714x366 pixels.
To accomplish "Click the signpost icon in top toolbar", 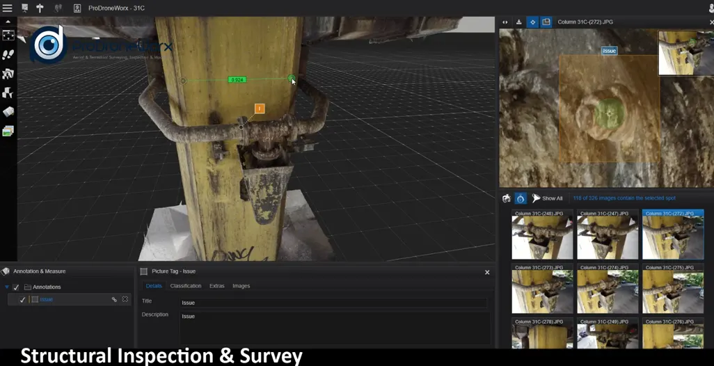I will pos(40,8).
